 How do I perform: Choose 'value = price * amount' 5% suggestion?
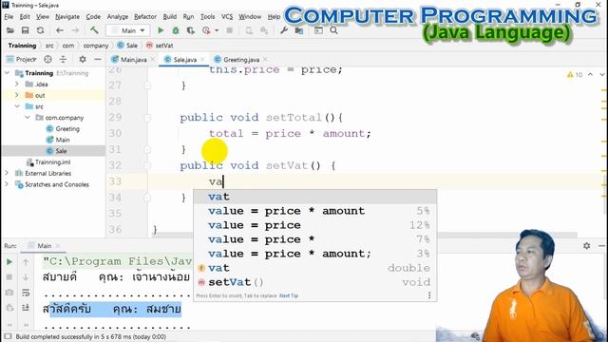tap(315, 211)
